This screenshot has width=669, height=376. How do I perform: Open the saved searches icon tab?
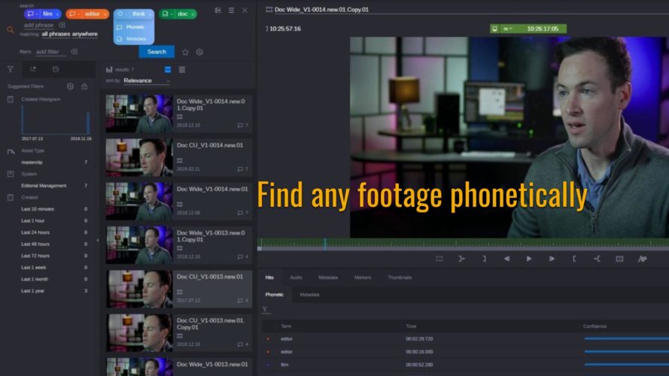[x=33, y=69]
